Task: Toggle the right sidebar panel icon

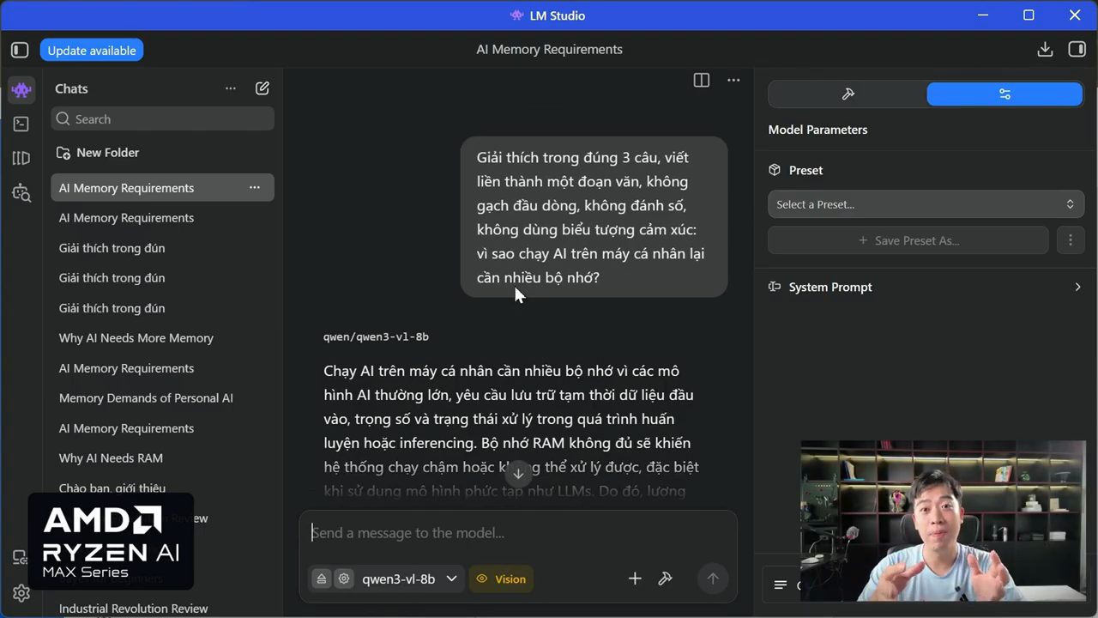Action: tap(1077, 50)
